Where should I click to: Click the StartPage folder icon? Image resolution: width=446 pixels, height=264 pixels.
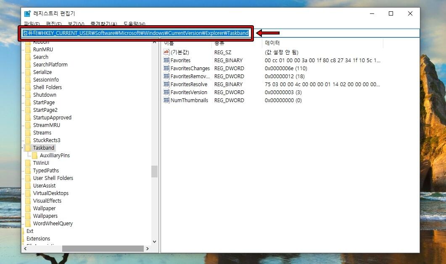pos(28,103)
